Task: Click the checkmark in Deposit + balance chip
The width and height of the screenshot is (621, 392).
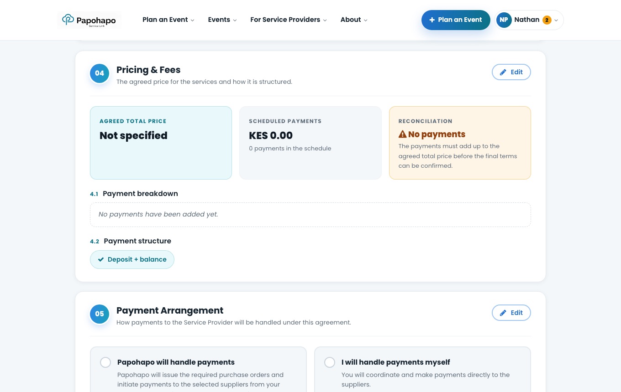Action: coord(101,259)
